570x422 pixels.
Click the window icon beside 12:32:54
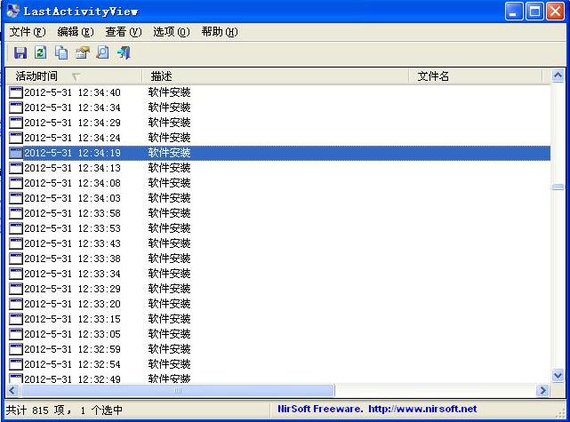pos(16,364)
